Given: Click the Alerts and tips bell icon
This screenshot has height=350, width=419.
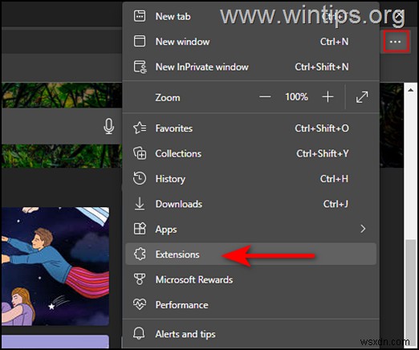Looking at the screenshot, I should 139,333.
